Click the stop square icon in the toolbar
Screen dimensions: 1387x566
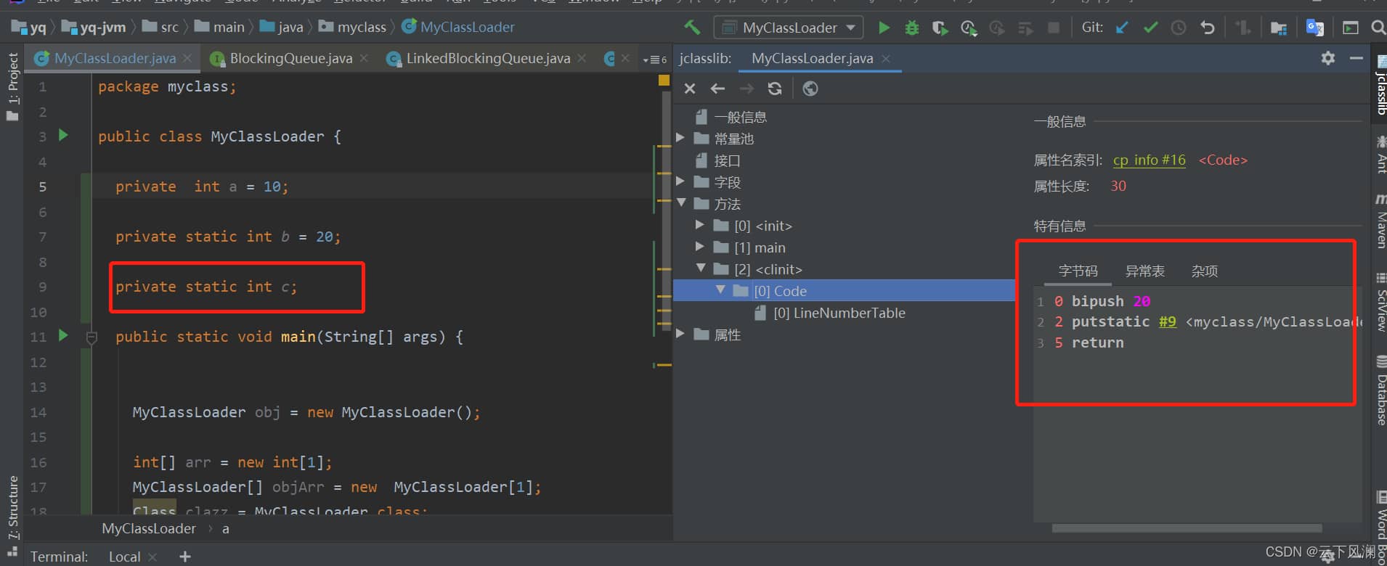coord(1053,28)
